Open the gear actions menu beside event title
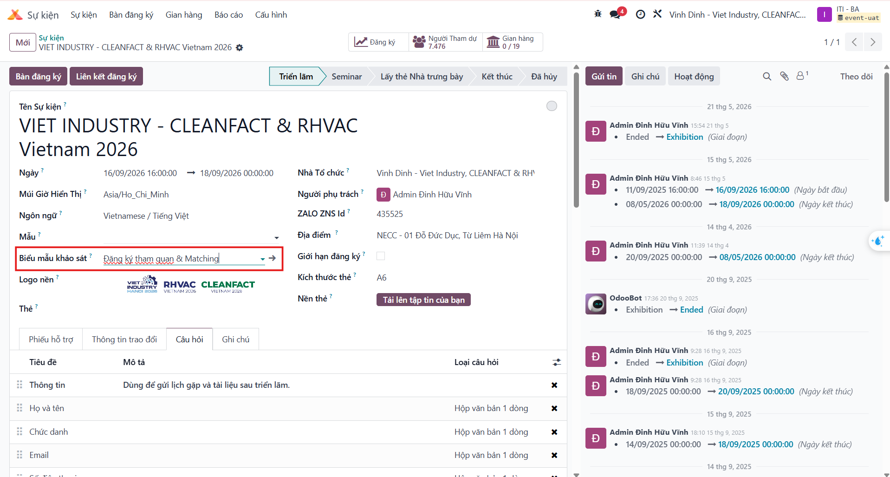890x477 pixels. [x=240, y=47]
